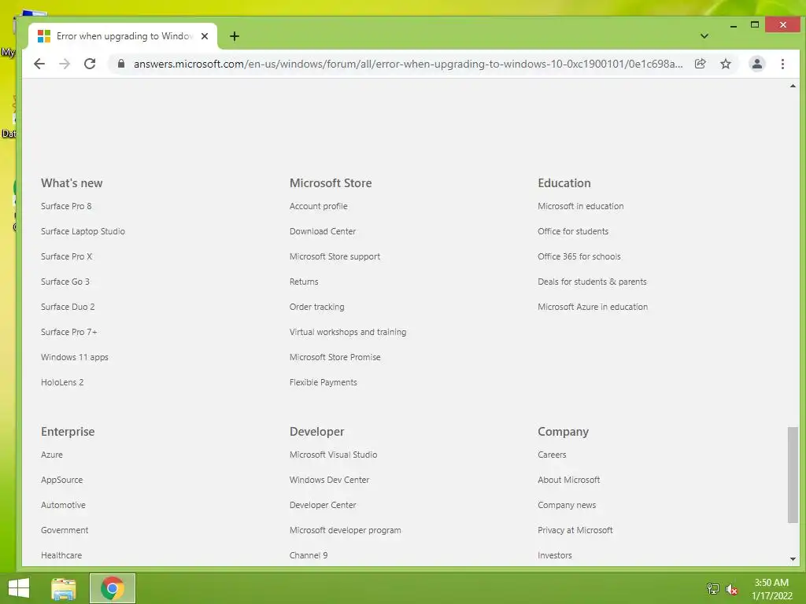The image size is (806, 604).
Task: Open the Chrome profile avatar menu
Action: click(757, 64)
